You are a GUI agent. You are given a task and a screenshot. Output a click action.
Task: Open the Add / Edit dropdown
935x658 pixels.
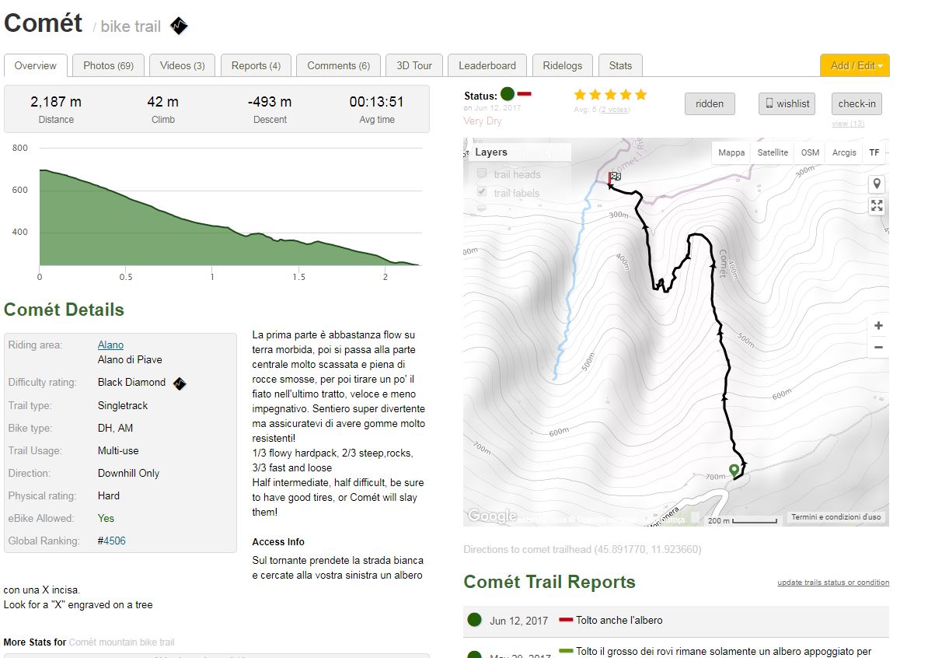pyautogui.click(x=854, y=65)
